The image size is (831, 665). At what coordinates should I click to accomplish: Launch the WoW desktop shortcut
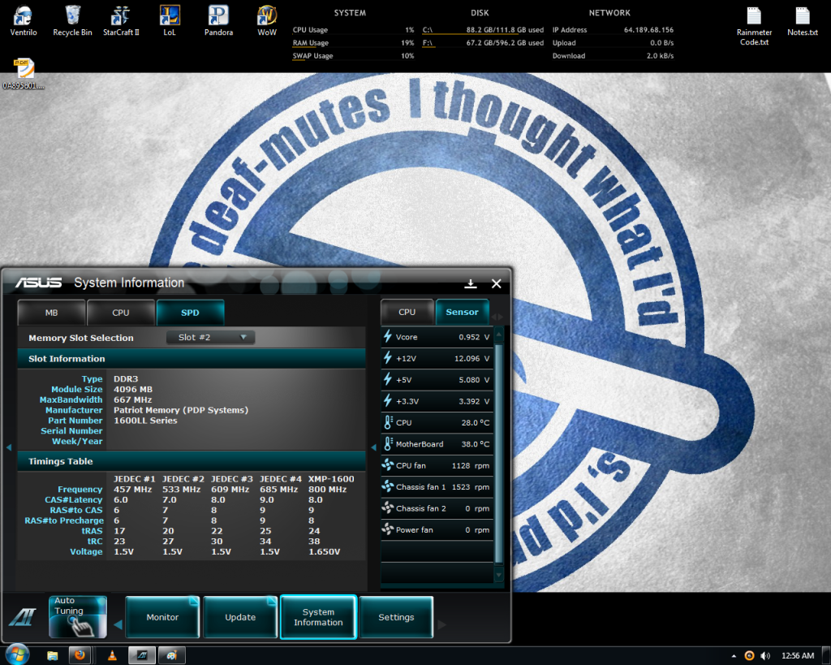pos(267,20)
